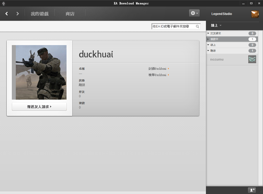
Task: Collapse the 離線 friends group
Action: coord(208,51)
